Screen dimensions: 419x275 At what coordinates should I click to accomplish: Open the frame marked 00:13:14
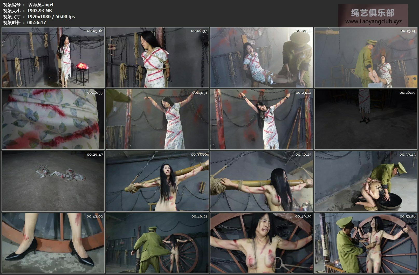[x=366, y=57]
